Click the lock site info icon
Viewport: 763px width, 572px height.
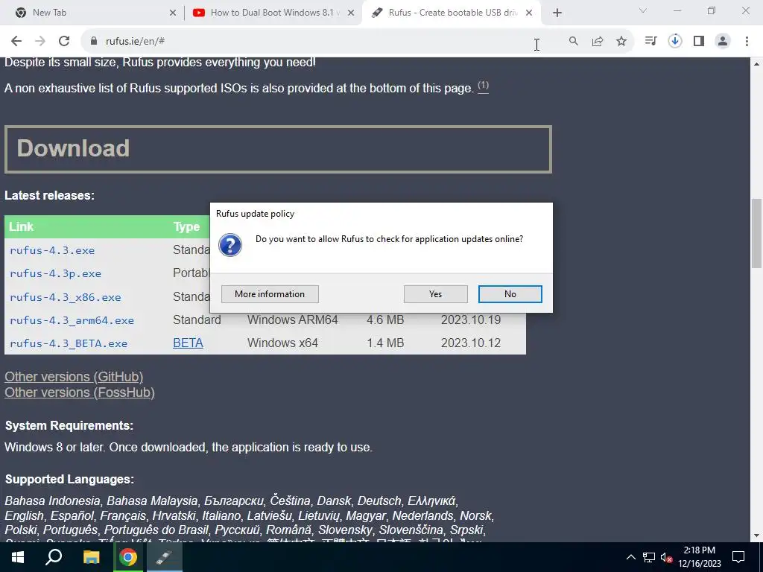(94, 42)
